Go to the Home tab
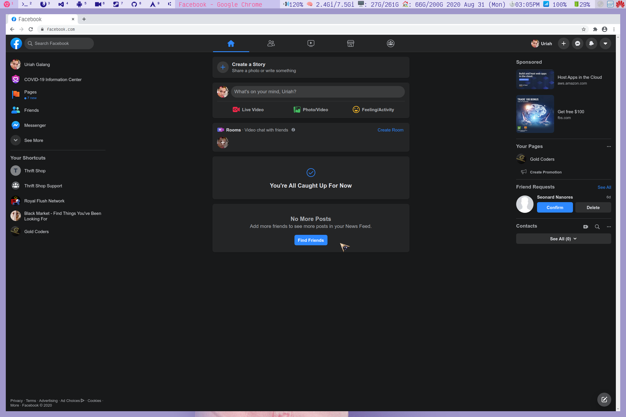 (231, 43)
